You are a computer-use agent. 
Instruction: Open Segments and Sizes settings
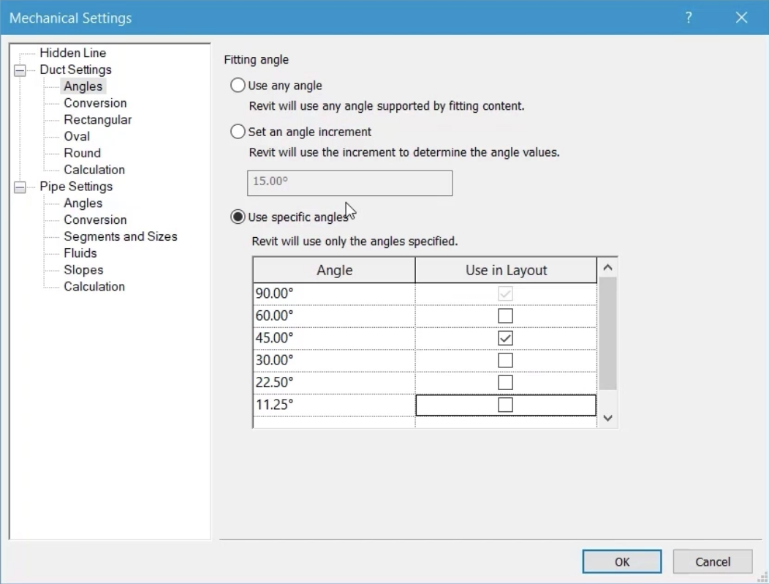(120, 236)
